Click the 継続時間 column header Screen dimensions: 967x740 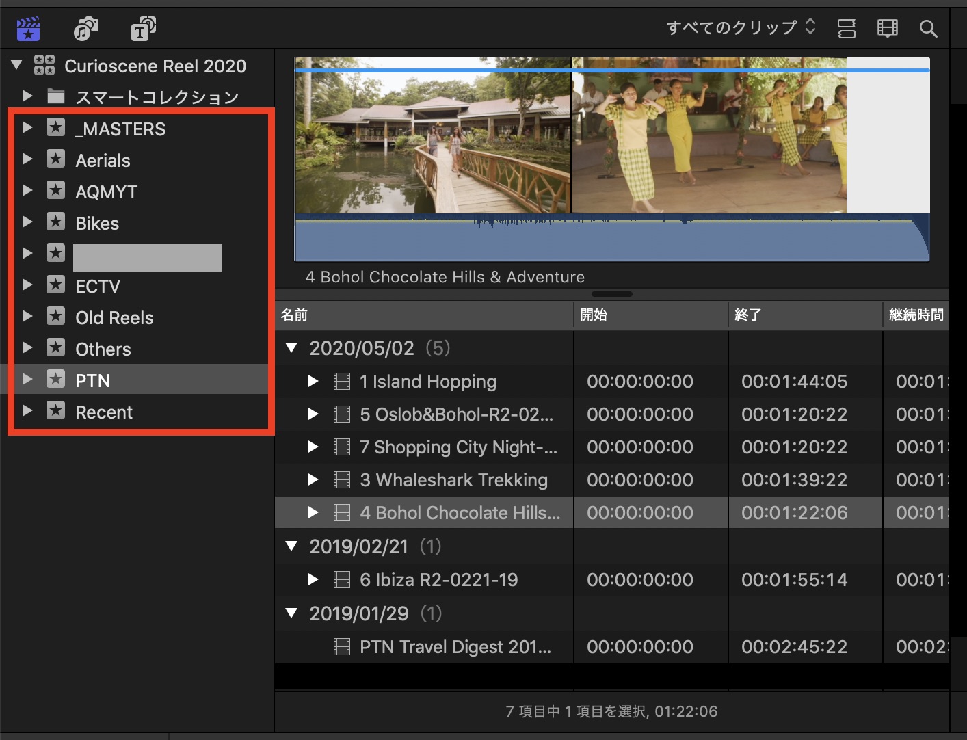[917, 315]
